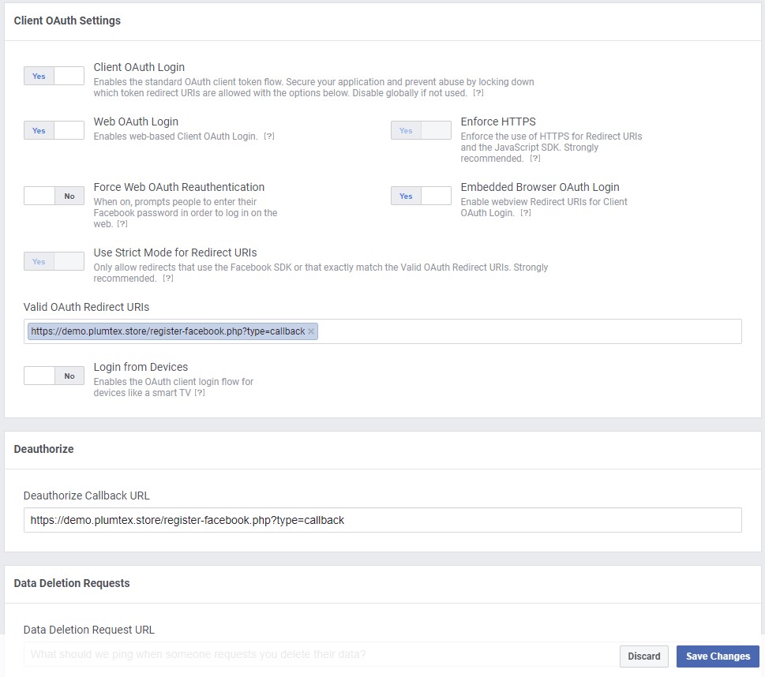
Task: Toggle the Enforce HTTPS switch
Action: pyautogui.click(x=421, y=130)
